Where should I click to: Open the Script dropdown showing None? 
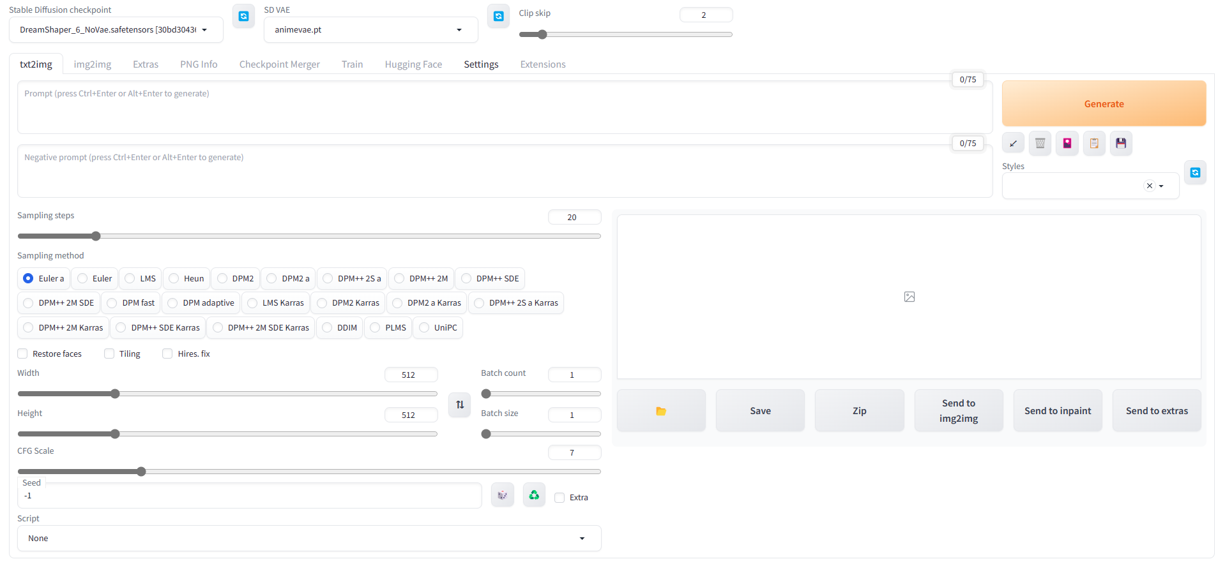tap(308, 538)
